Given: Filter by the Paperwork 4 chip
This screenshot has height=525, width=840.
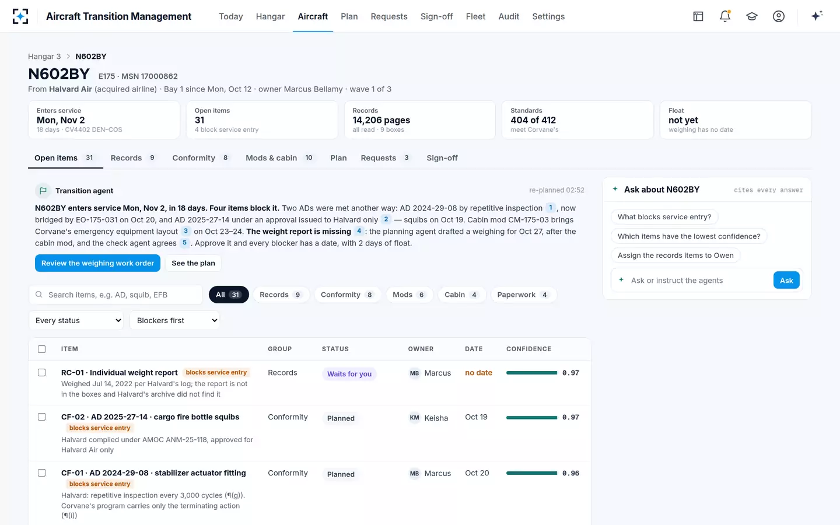Looking at the screenshot, I should point(523,295).
